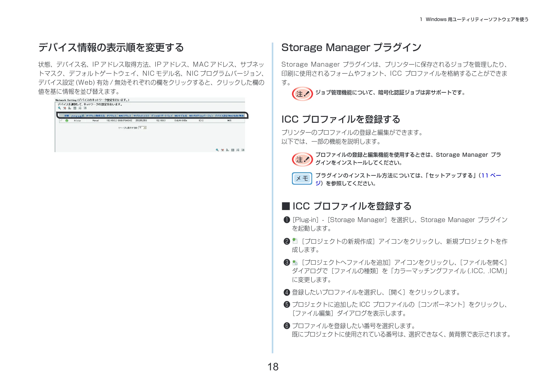546x387 pixels.
Task: Click the blue メモ memo icon
Action: pyautogui.click(x=302, y=178)
